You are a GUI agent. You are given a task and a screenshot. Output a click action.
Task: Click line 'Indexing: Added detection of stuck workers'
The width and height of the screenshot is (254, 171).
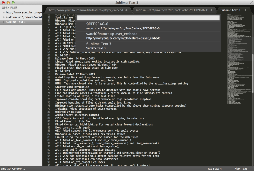coord(86,109)
